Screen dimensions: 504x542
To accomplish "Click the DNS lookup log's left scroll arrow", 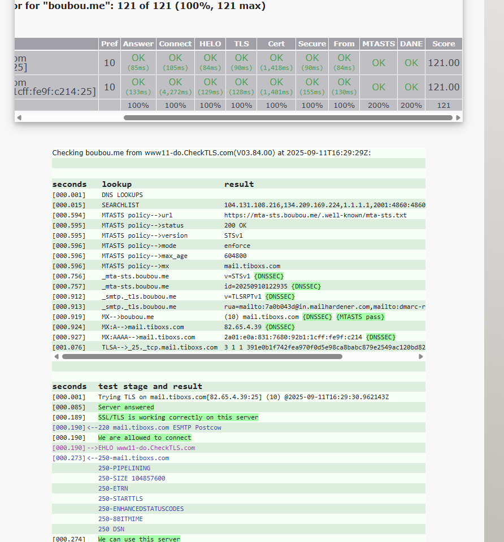I will coord(57,357).
